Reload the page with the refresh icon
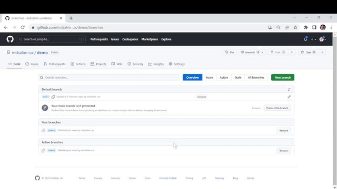The width and height of the screenshot is (337, 189). (23, 27)
